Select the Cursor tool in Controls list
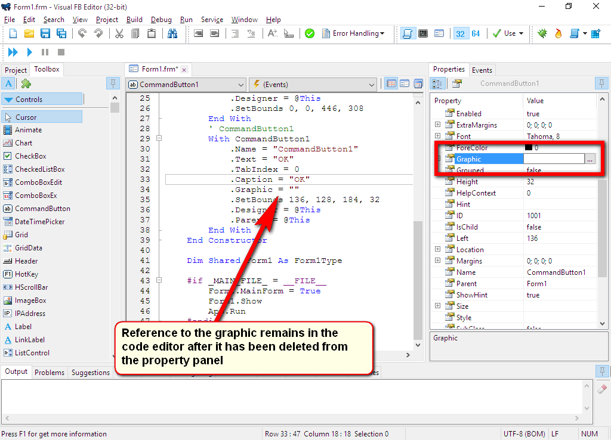The height and width of the screenshot is (440, 611). [x=42, y=116]
